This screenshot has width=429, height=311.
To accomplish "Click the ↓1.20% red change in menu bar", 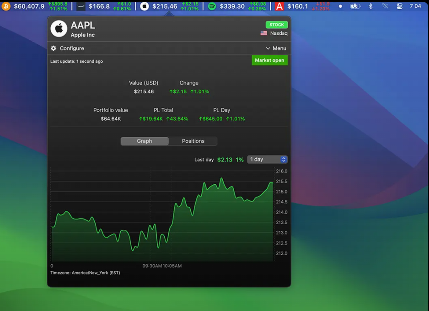I will click(x=321, y=9).
